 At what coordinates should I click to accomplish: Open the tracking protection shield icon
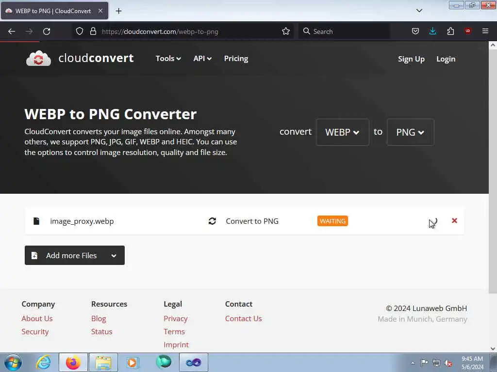coord(80,31)
